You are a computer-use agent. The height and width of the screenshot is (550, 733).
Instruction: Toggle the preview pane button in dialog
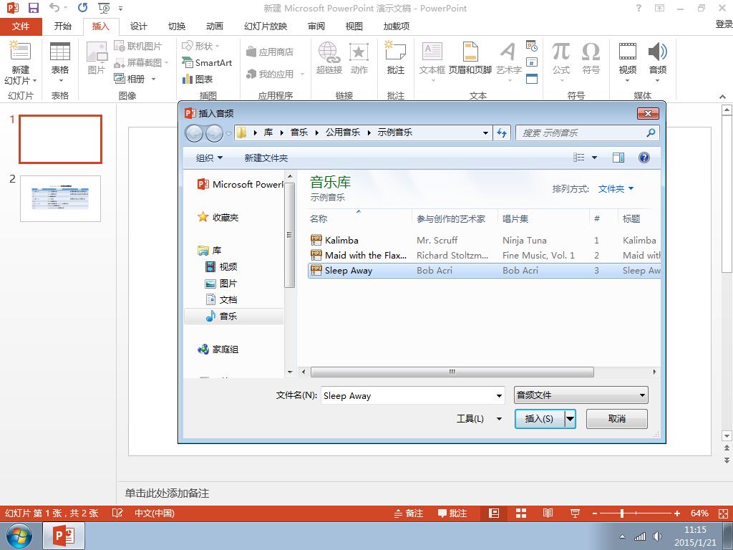618,158
